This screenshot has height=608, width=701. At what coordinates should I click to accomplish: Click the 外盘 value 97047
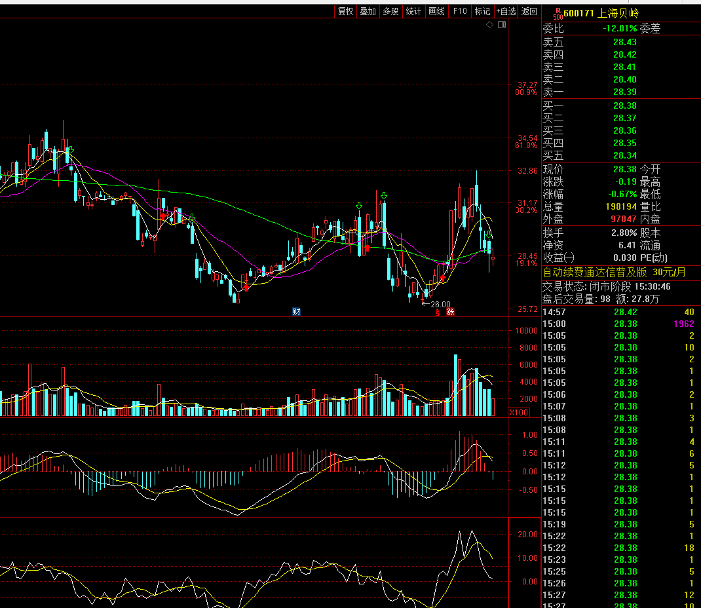click(x=624, y=219)
